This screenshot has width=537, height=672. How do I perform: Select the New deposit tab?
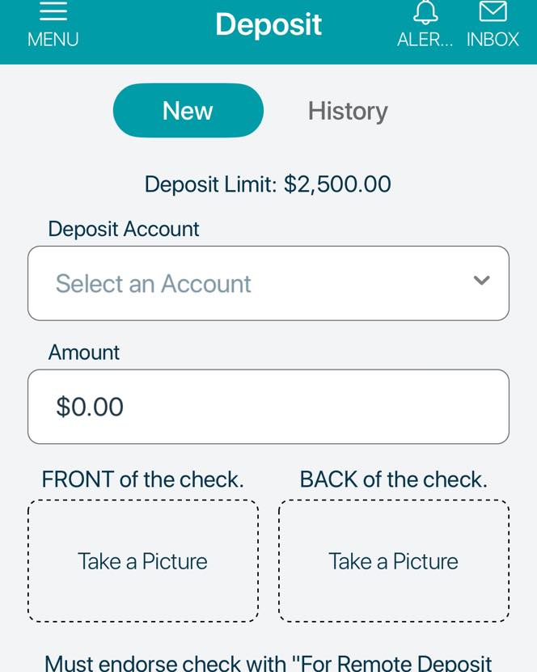coord(188,111)
